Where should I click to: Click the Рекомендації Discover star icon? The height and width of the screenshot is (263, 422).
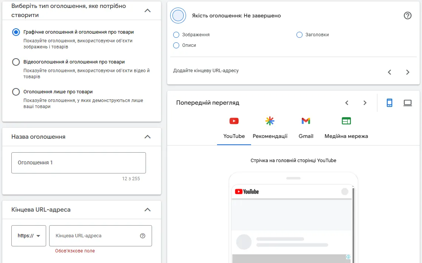point(270,121)
